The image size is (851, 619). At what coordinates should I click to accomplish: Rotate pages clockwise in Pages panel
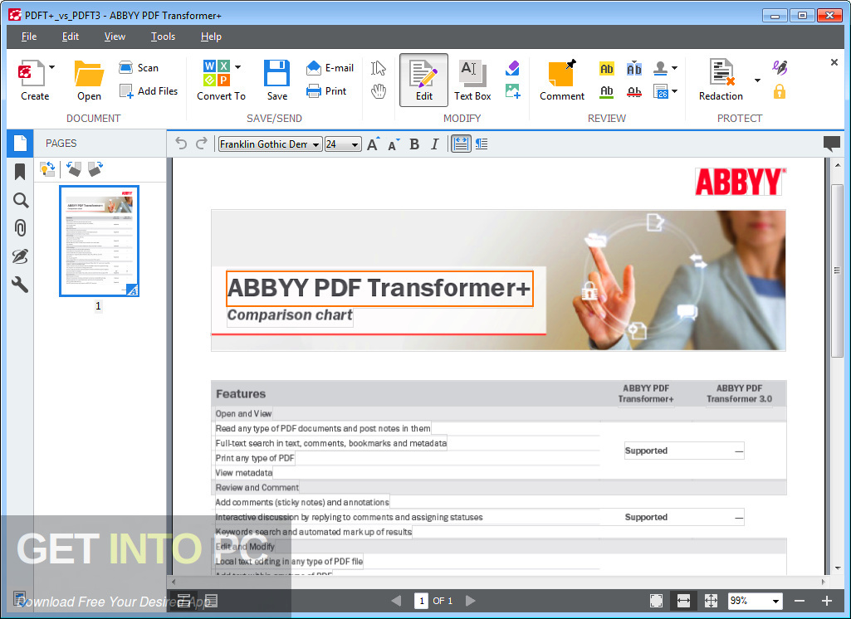pos(95,169)
